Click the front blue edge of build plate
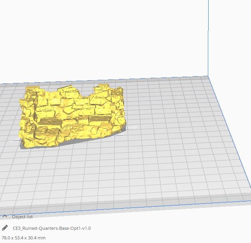Image resolution: width=251 pixels, height=243 pixels. 120,211
